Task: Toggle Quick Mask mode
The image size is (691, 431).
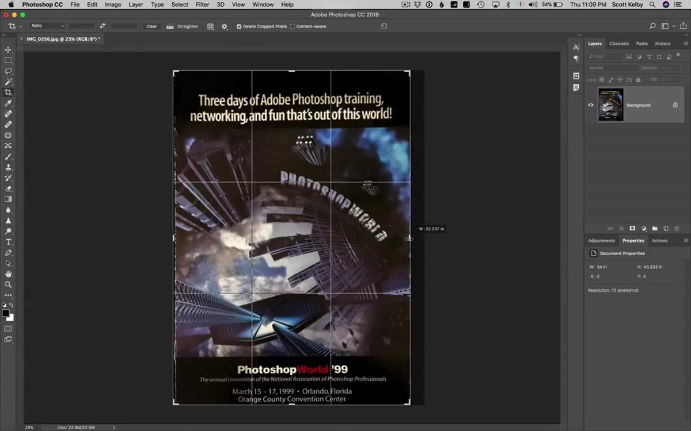Action: point(8,329)
